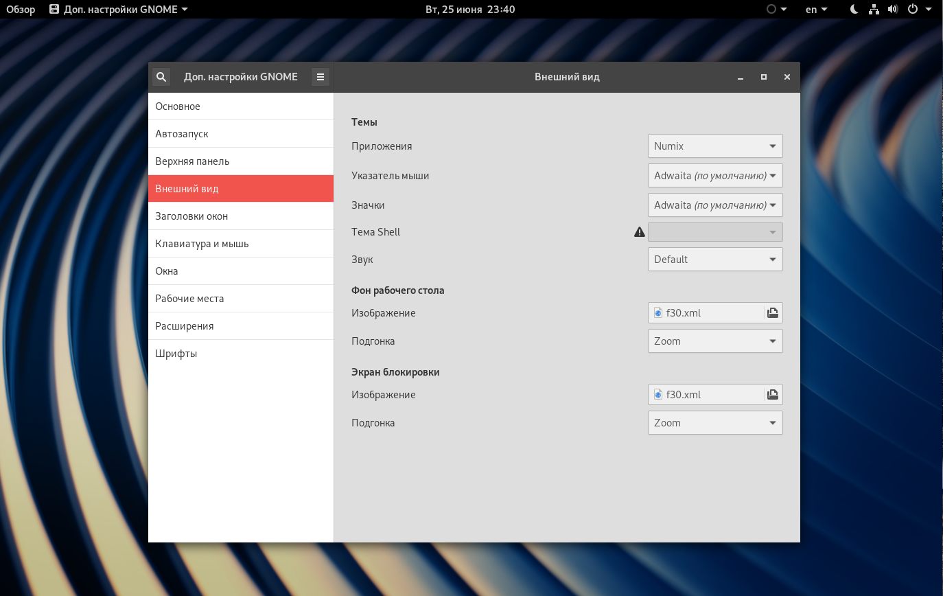Open the hamburger menu in header bar
The height and width of the screenshot is (596, 943).
point(320,77)
